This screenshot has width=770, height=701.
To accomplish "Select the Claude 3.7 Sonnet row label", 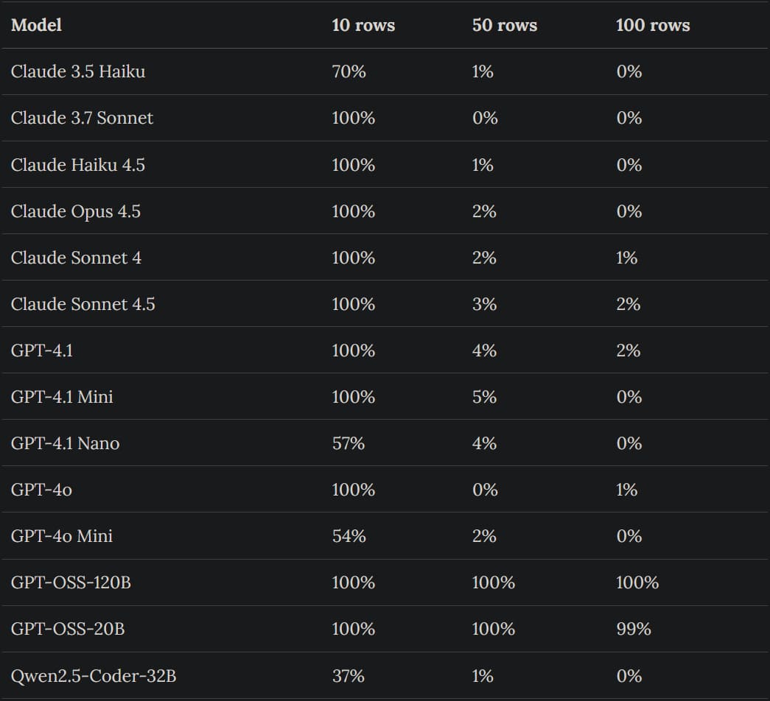I will [x=82, y=118].
